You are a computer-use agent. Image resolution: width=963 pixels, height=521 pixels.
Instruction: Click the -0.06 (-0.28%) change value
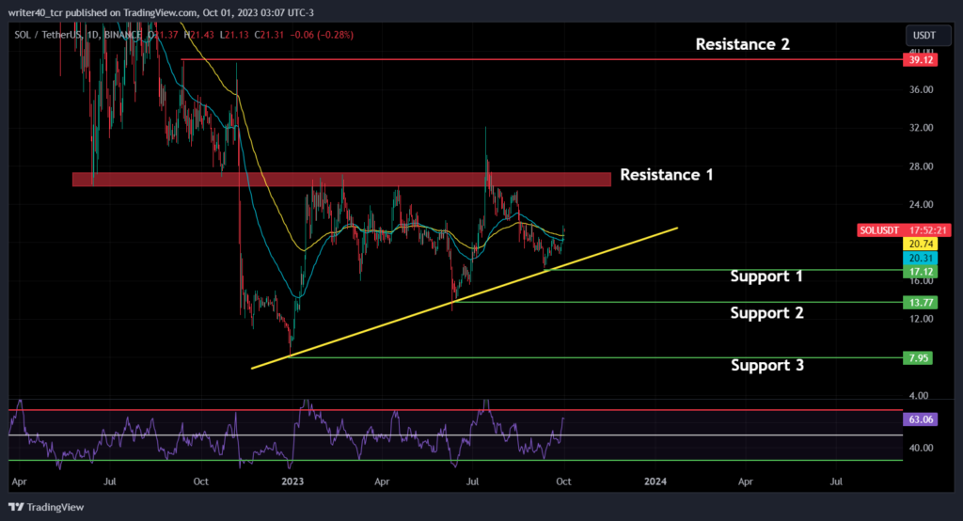tap(322, 35)
